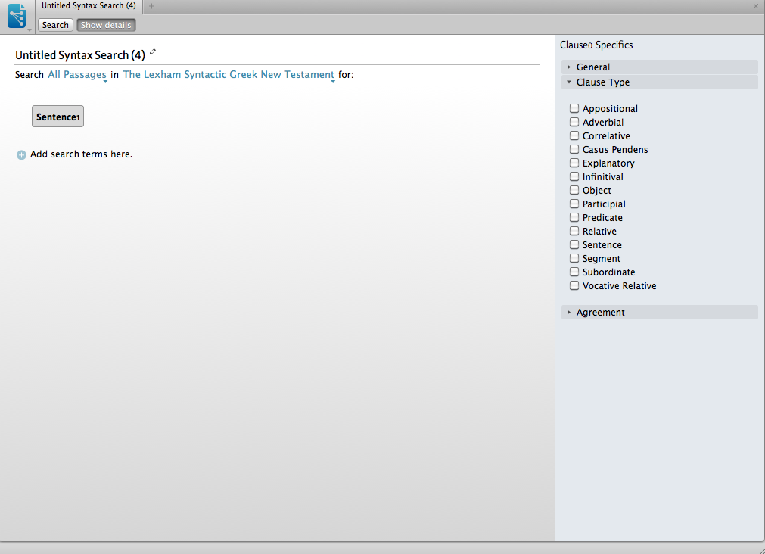
Task: Toggle the Show details button
Action: point(106,25)
